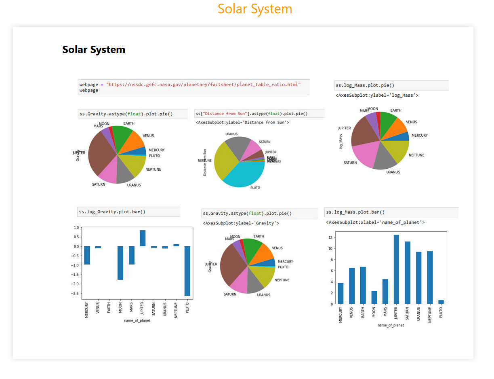This screenshot has width=494, height=379.
Task: Click the bold Solar System heading
Action: (x=94, y=50)
